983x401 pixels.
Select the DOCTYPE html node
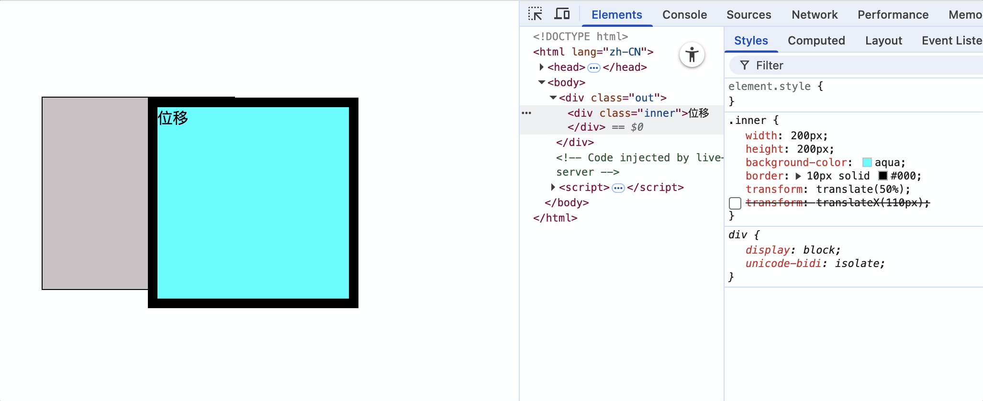coord(581,36)
